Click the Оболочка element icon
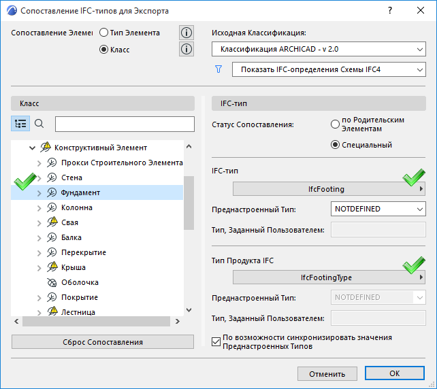 click(52, 282)
